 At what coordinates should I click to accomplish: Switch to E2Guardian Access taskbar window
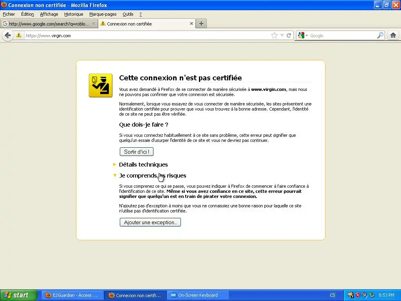tap(72, 295)
